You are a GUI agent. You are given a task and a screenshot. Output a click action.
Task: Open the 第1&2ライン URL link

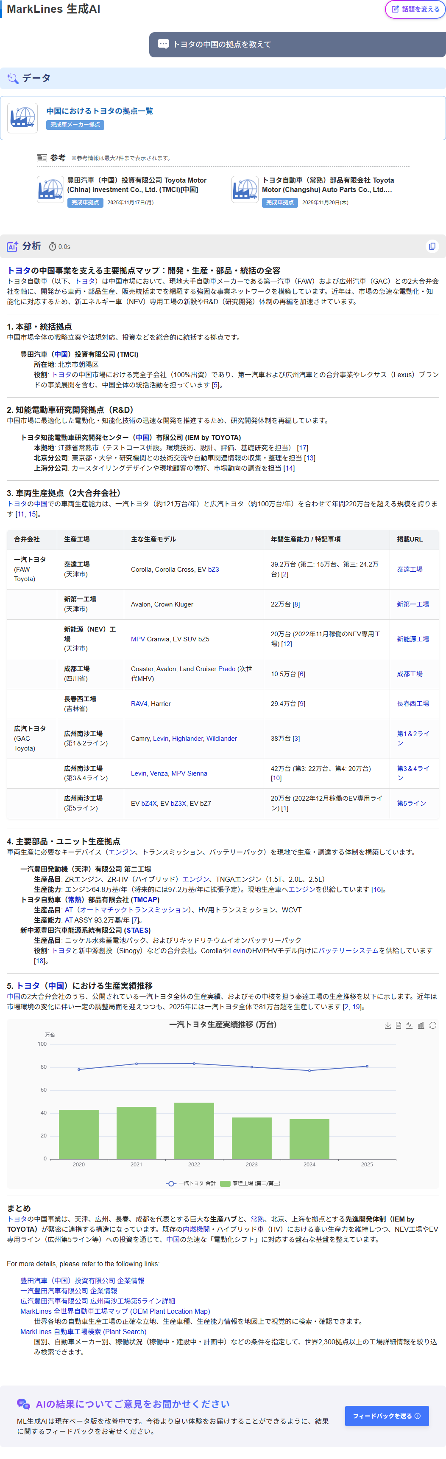pyautogui.click(x=413, y=738)
